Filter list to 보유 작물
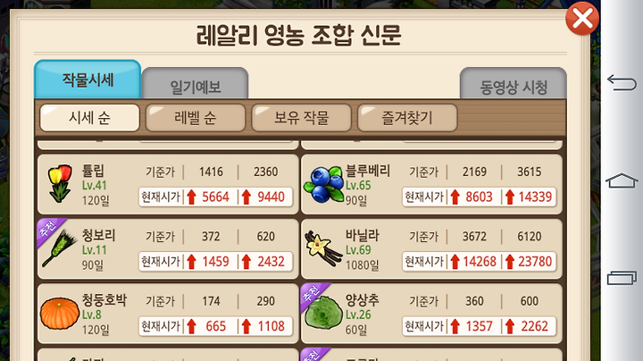This screenshot has width=643, height=361. pyautogui.click(x=302, y=118)
